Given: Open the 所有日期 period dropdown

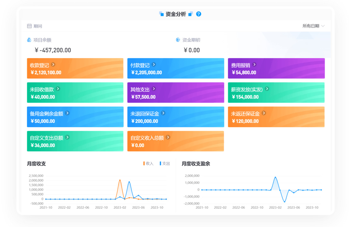Looking at the screenshot, I should click(311, 26).
